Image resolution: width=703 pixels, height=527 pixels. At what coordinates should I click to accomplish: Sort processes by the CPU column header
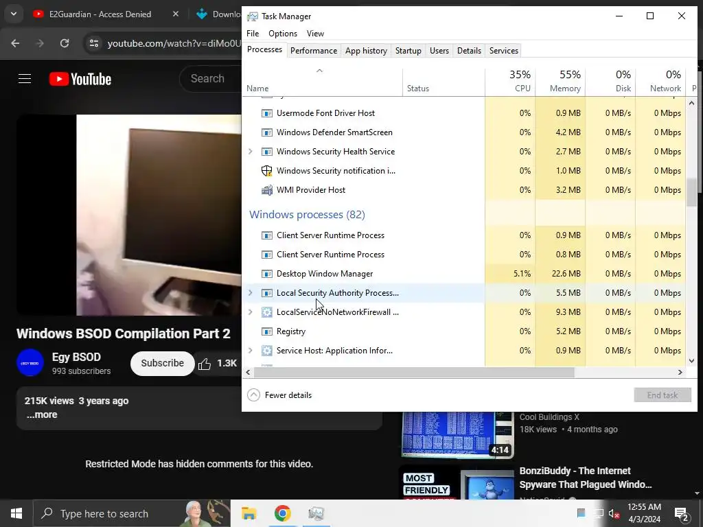[510, 81]
